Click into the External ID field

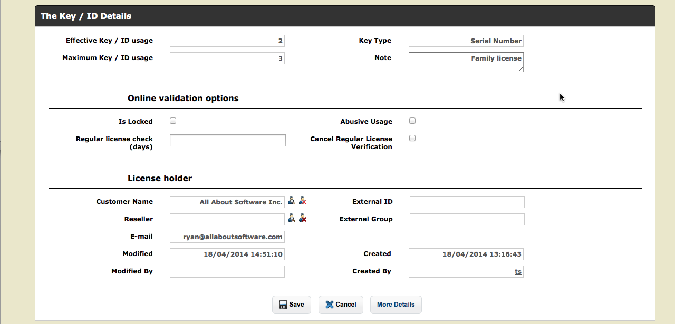467,202
